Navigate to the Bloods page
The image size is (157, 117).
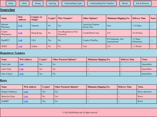point(125,3)
